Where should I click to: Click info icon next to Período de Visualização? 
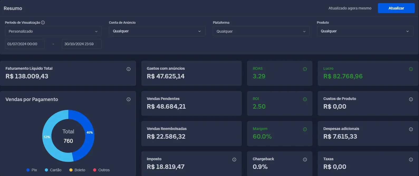click(43, 23)
